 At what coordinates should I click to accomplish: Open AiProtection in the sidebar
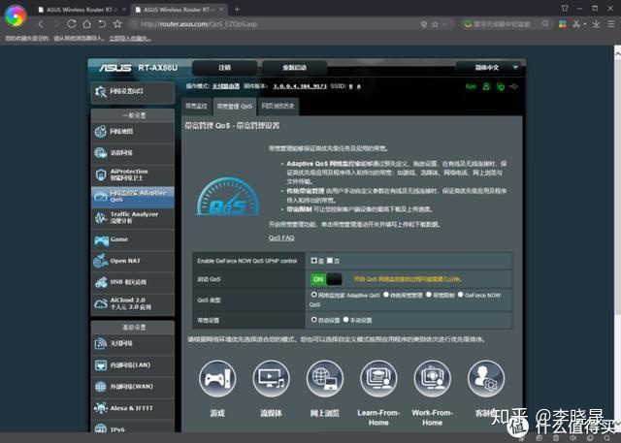click(132, 174)
